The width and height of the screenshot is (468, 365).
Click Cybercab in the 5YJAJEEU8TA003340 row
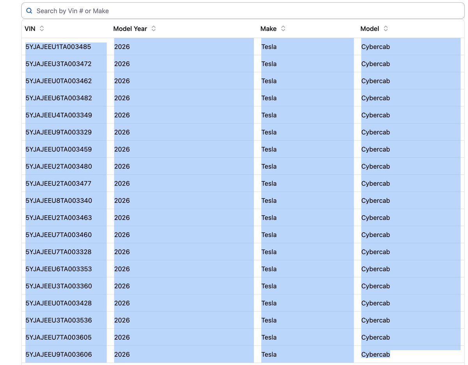[376, 201]
